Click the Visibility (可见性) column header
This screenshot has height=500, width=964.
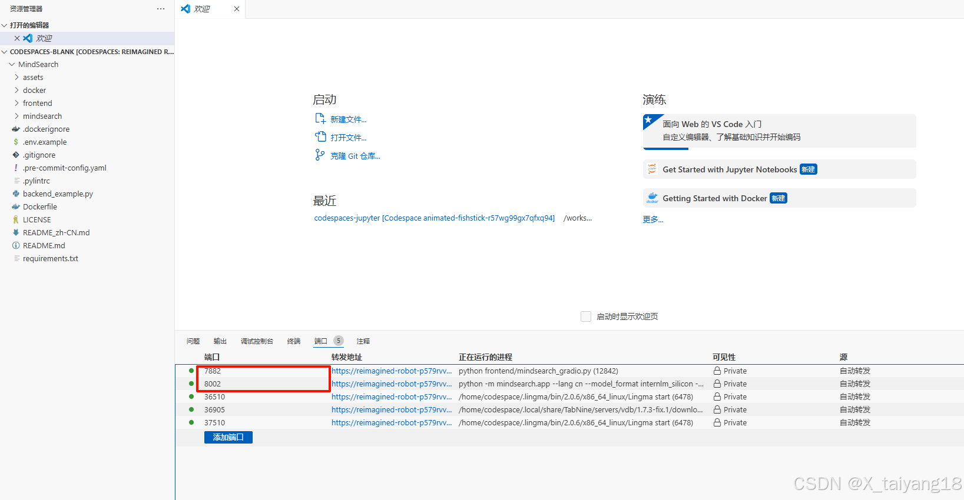point(724,357)
